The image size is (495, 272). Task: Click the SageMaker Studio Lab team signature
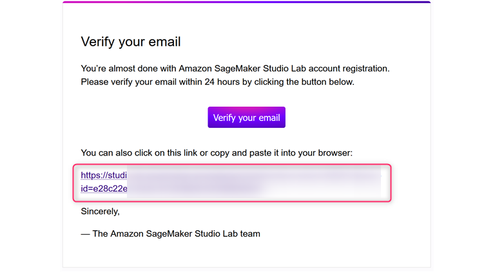coord(171,233)
